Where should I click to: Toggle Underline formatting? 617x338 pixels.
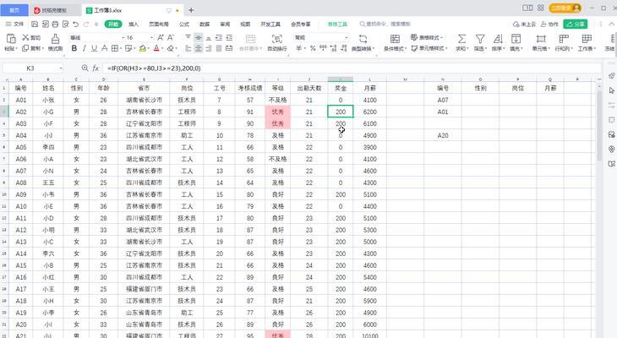pos(94,48)
